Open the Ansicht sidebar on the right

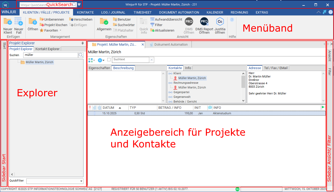[x=330, y=56]
